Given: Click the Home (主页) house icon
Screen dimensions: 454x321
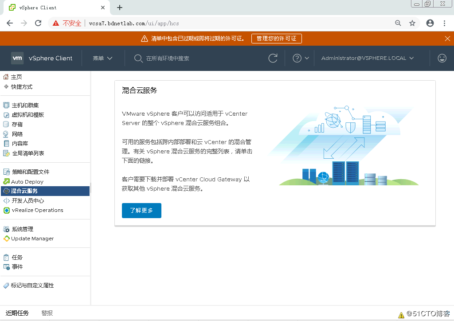Looking at the screenshot, I should click(6, 77).
